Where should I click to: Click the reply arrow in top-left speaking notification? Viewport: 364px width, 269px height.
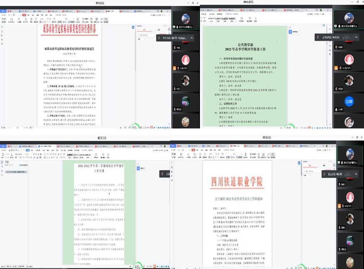(192, 38)
